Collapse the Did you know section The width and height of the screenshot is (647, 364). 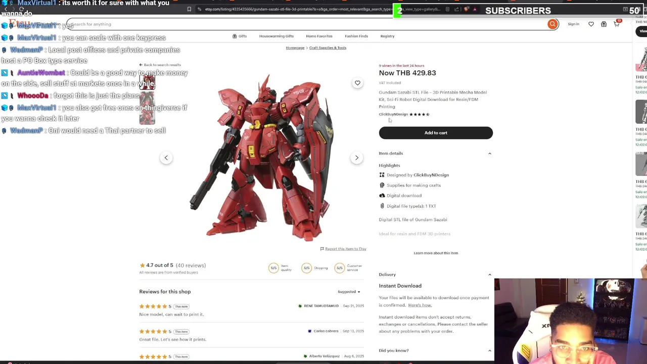tap(435, 350)
